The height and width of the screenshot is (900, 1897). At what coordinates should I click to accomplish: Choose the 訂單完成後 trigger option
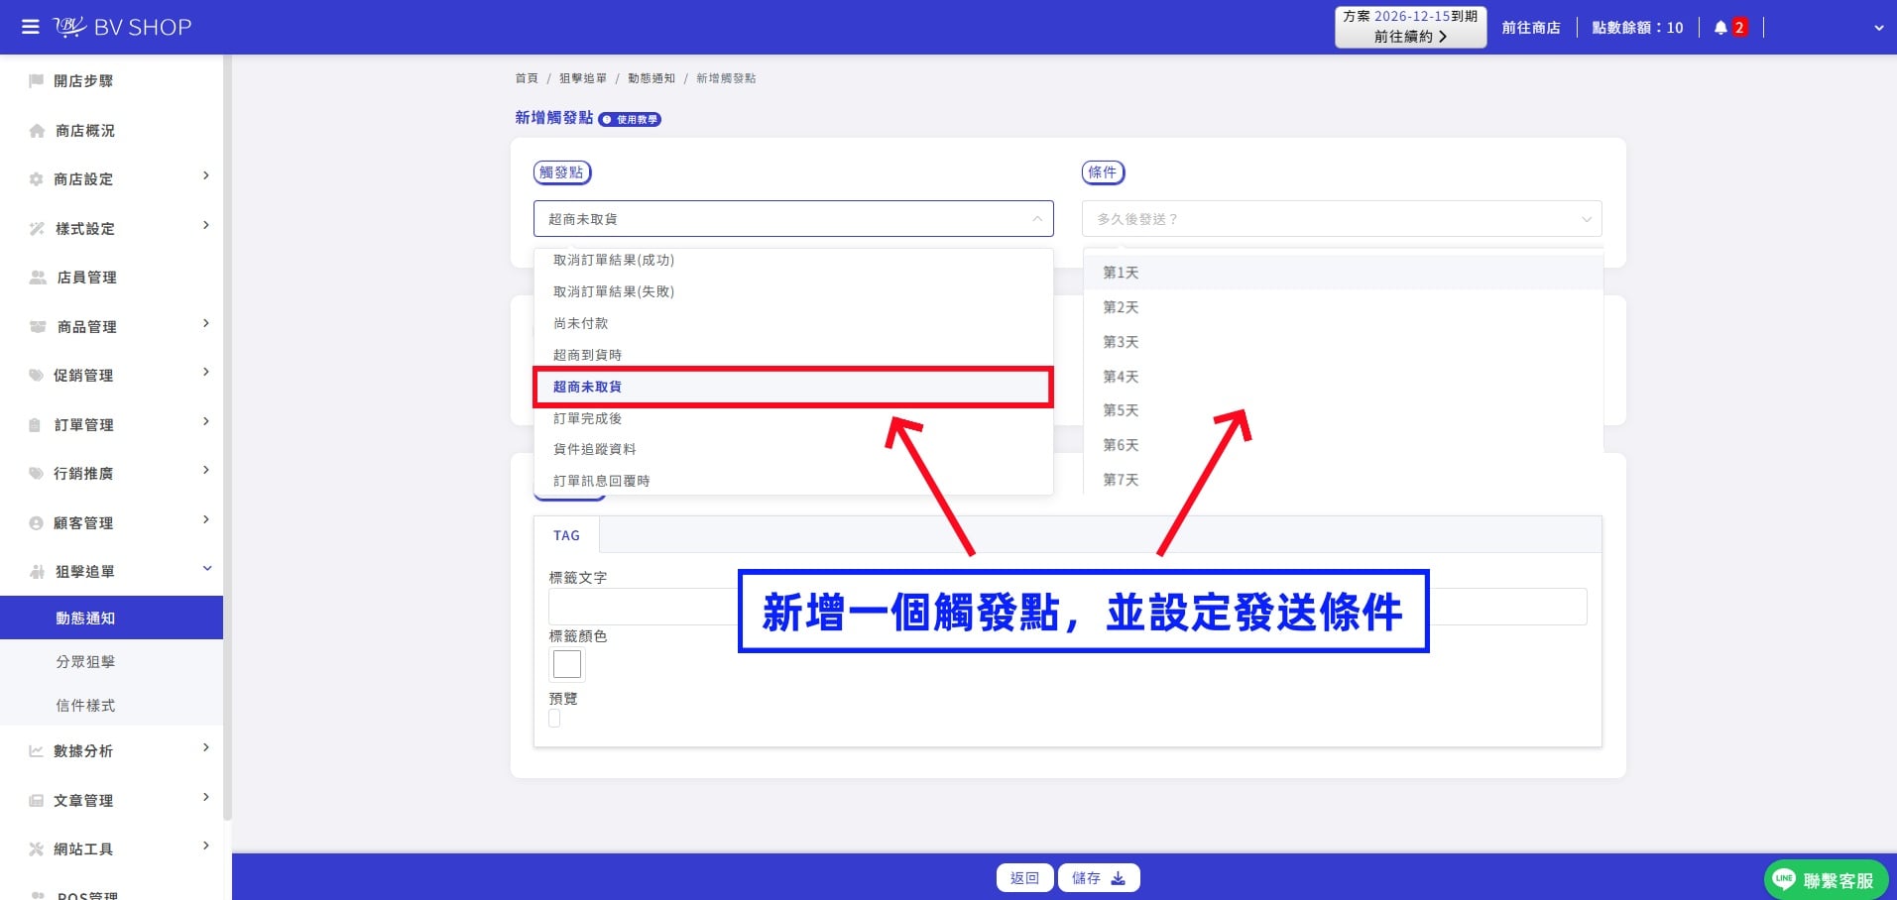click(793, 418)
